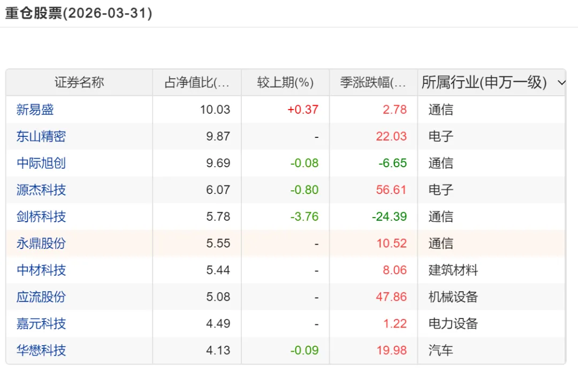Screen dimensions: 578x373
Task: Select the 10.03 net value cell
Action: point(215,110)
